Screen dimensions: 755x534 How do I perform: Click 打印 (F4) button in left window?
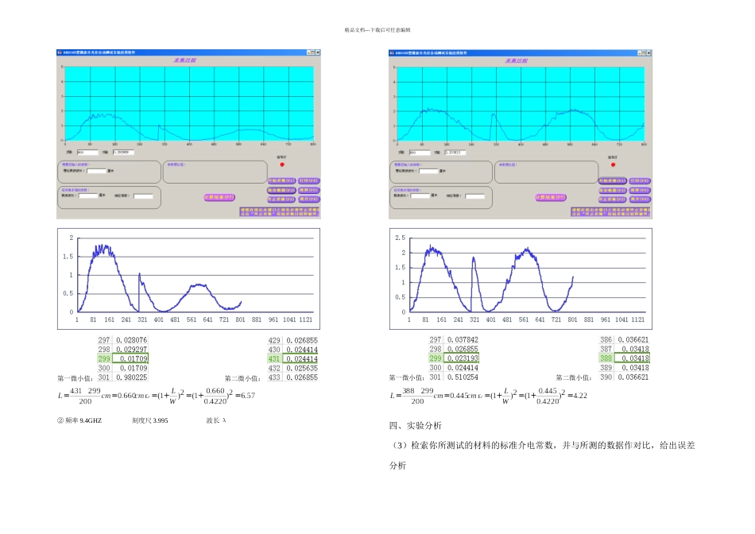coord(308,180)
